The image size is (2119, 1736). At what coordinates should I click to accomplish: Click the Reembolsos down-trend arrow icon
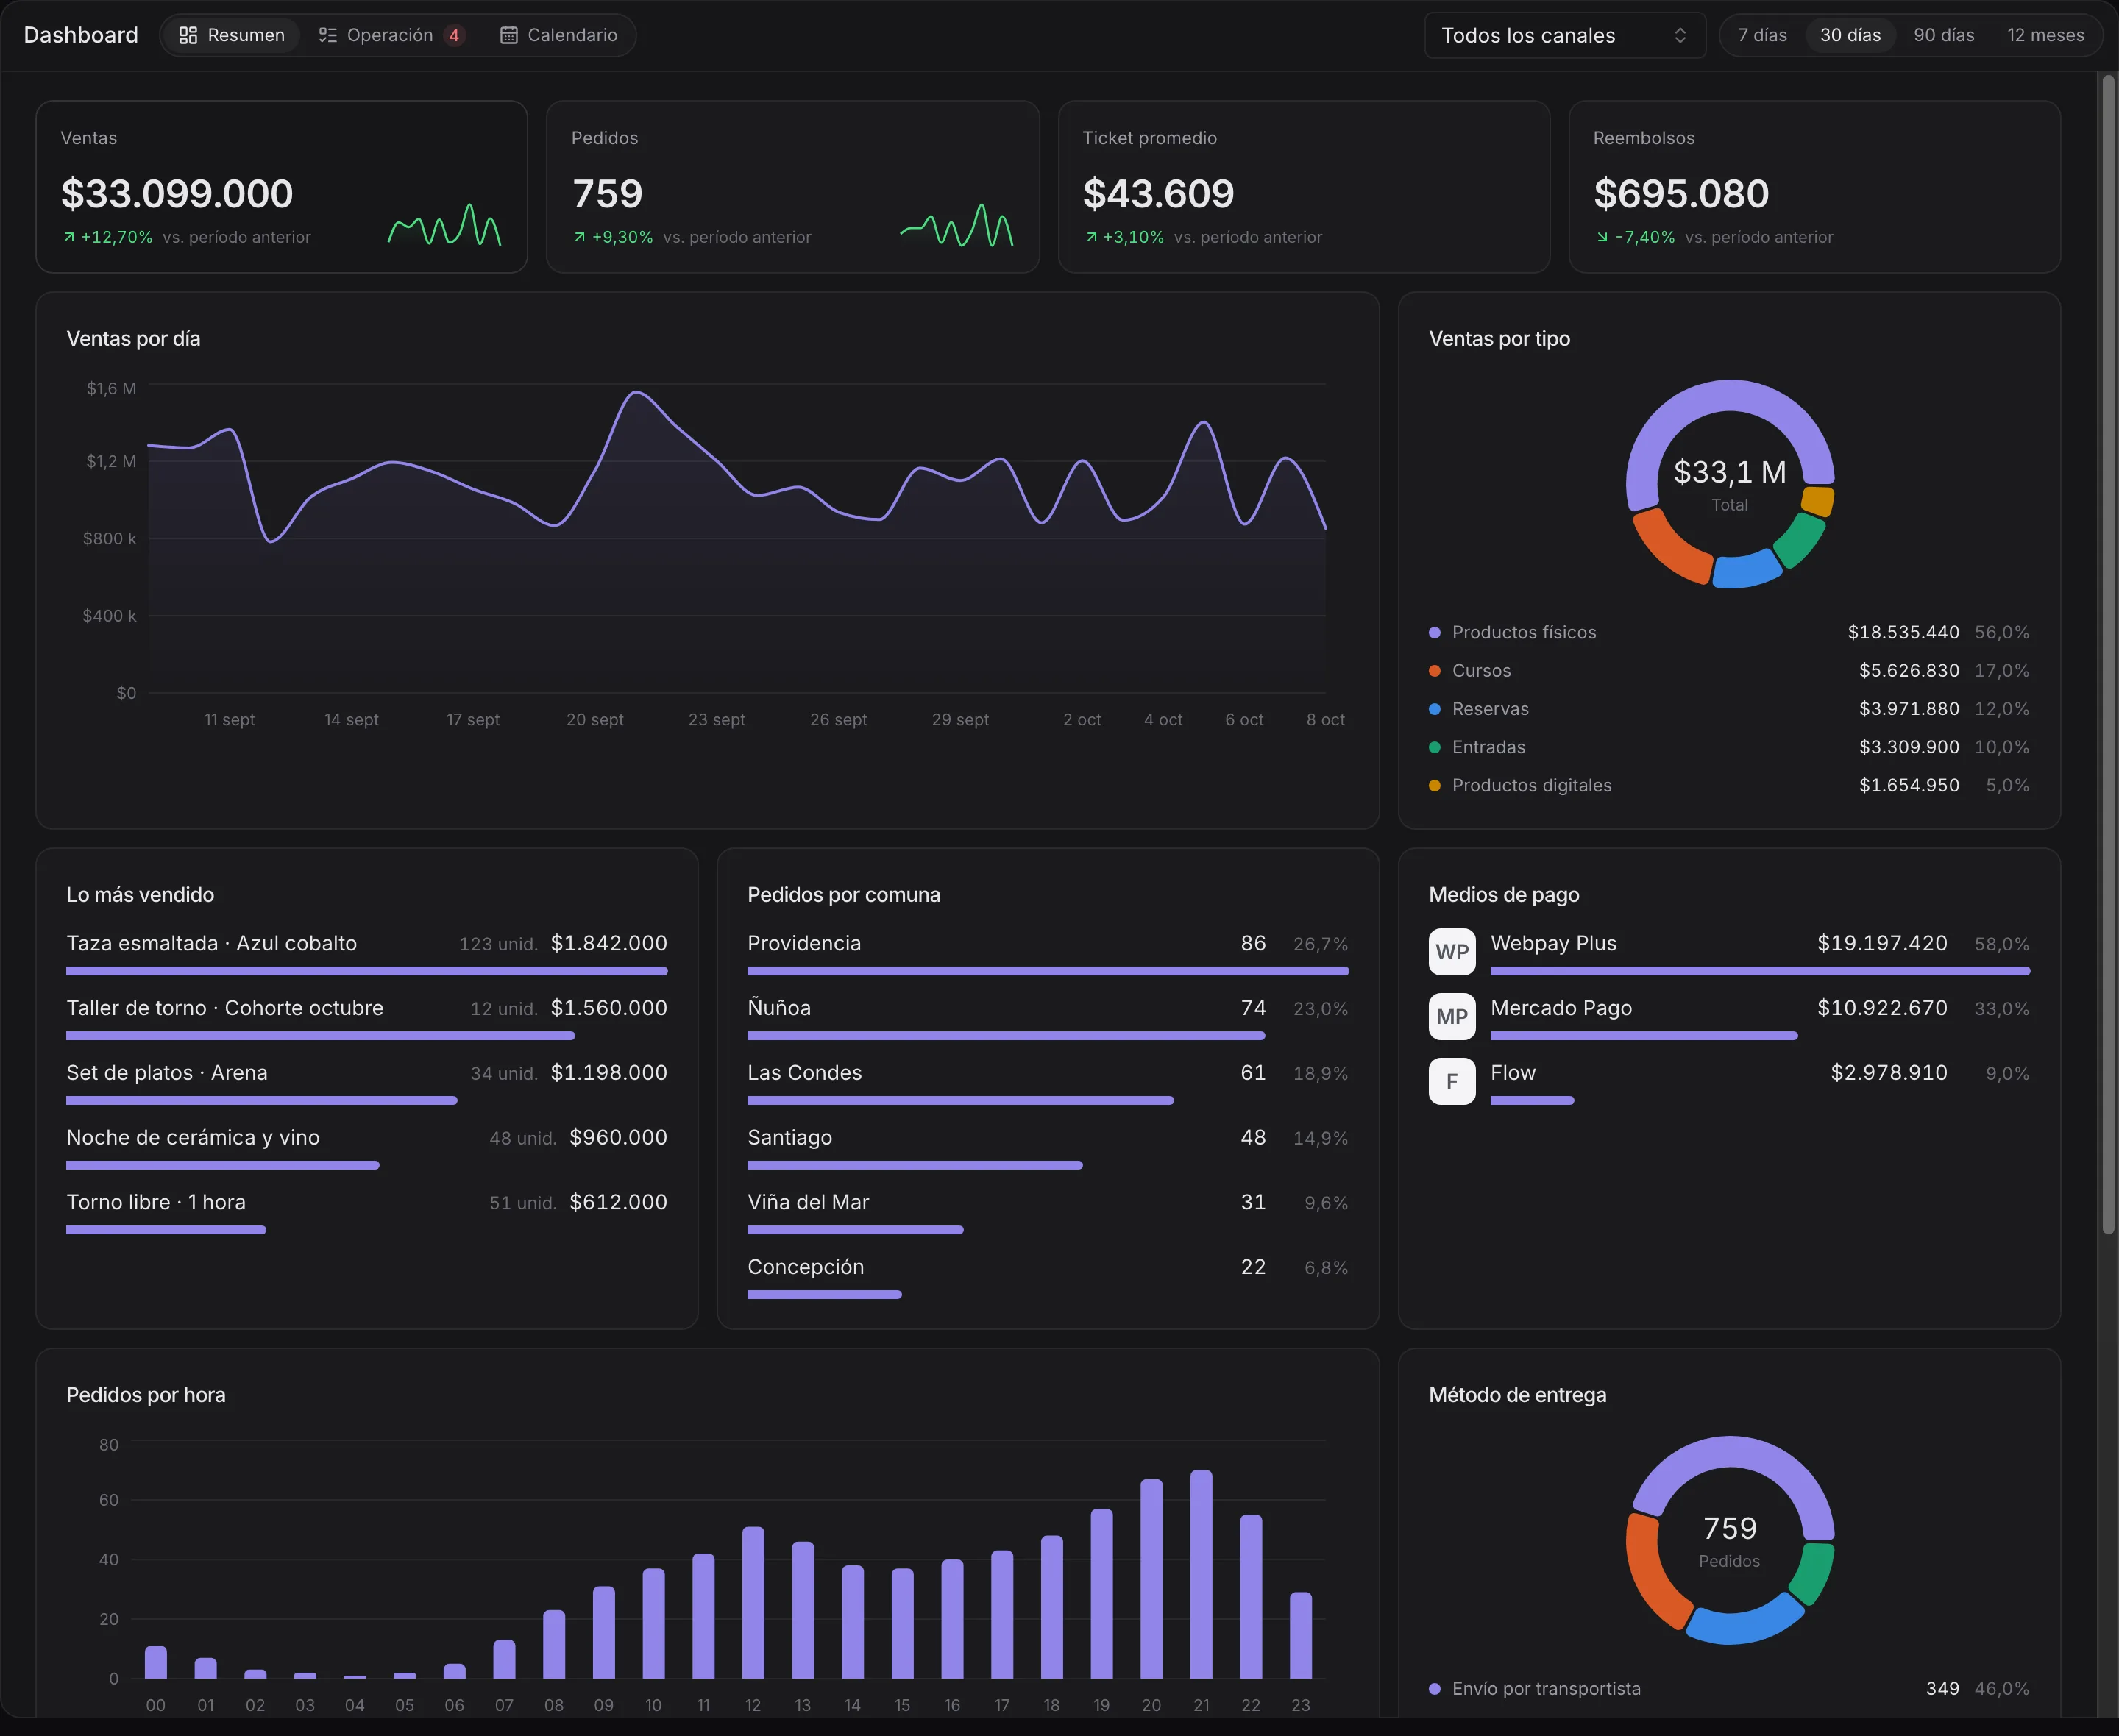tap(1602, 237)
